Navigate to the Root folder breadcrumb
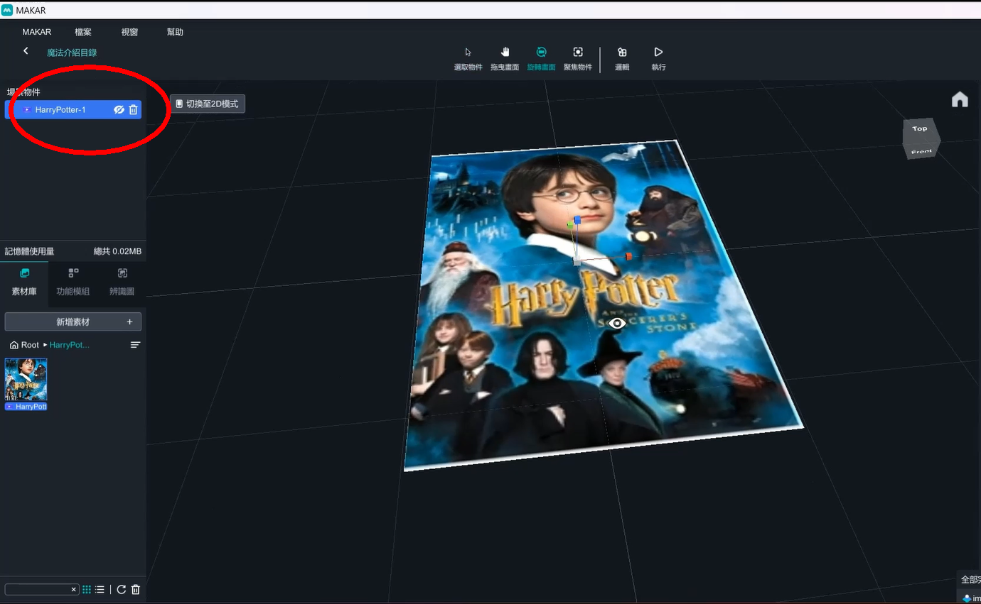This screenshot has width=981, height=604. pyautogui.click(x=24, y=345)
